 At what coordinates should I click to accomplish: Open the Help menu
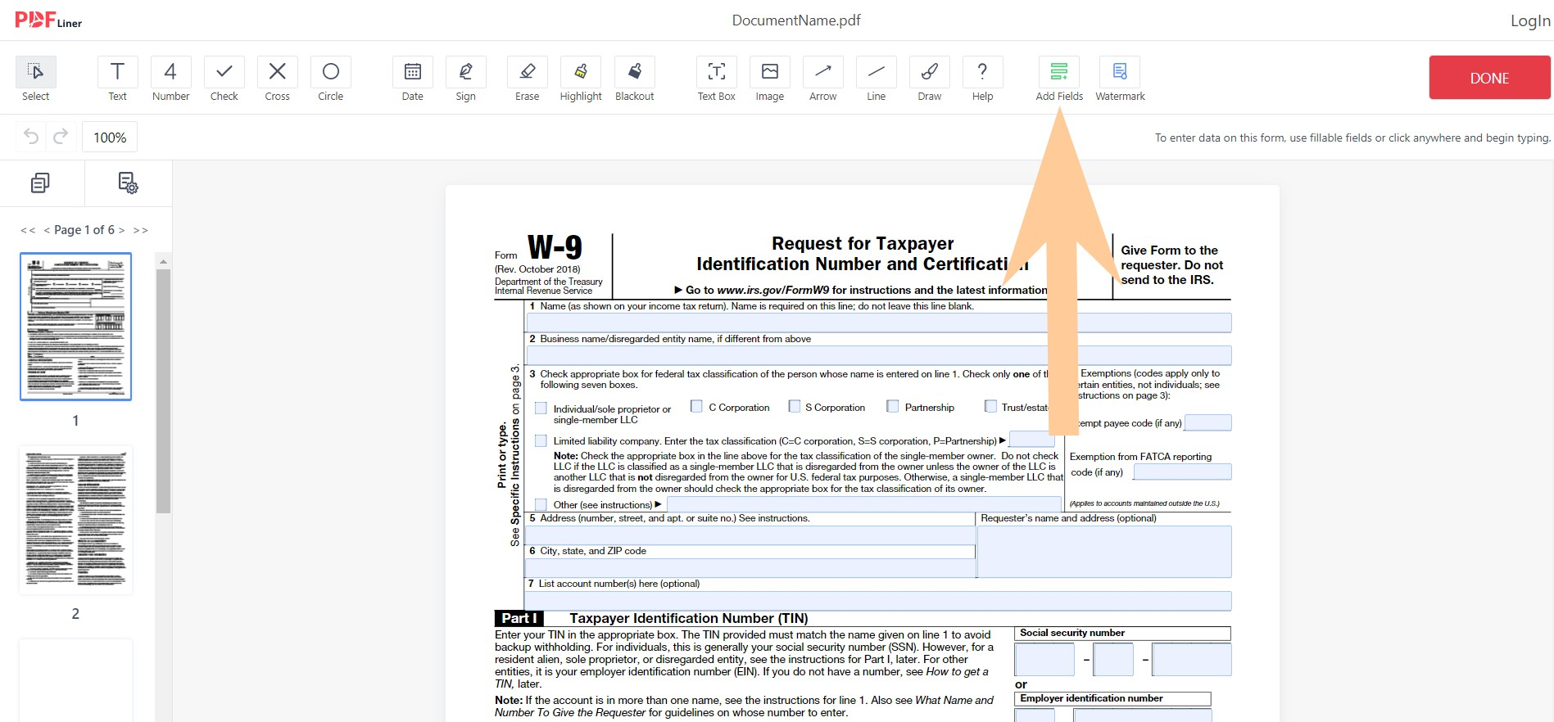tap(983, 79)
